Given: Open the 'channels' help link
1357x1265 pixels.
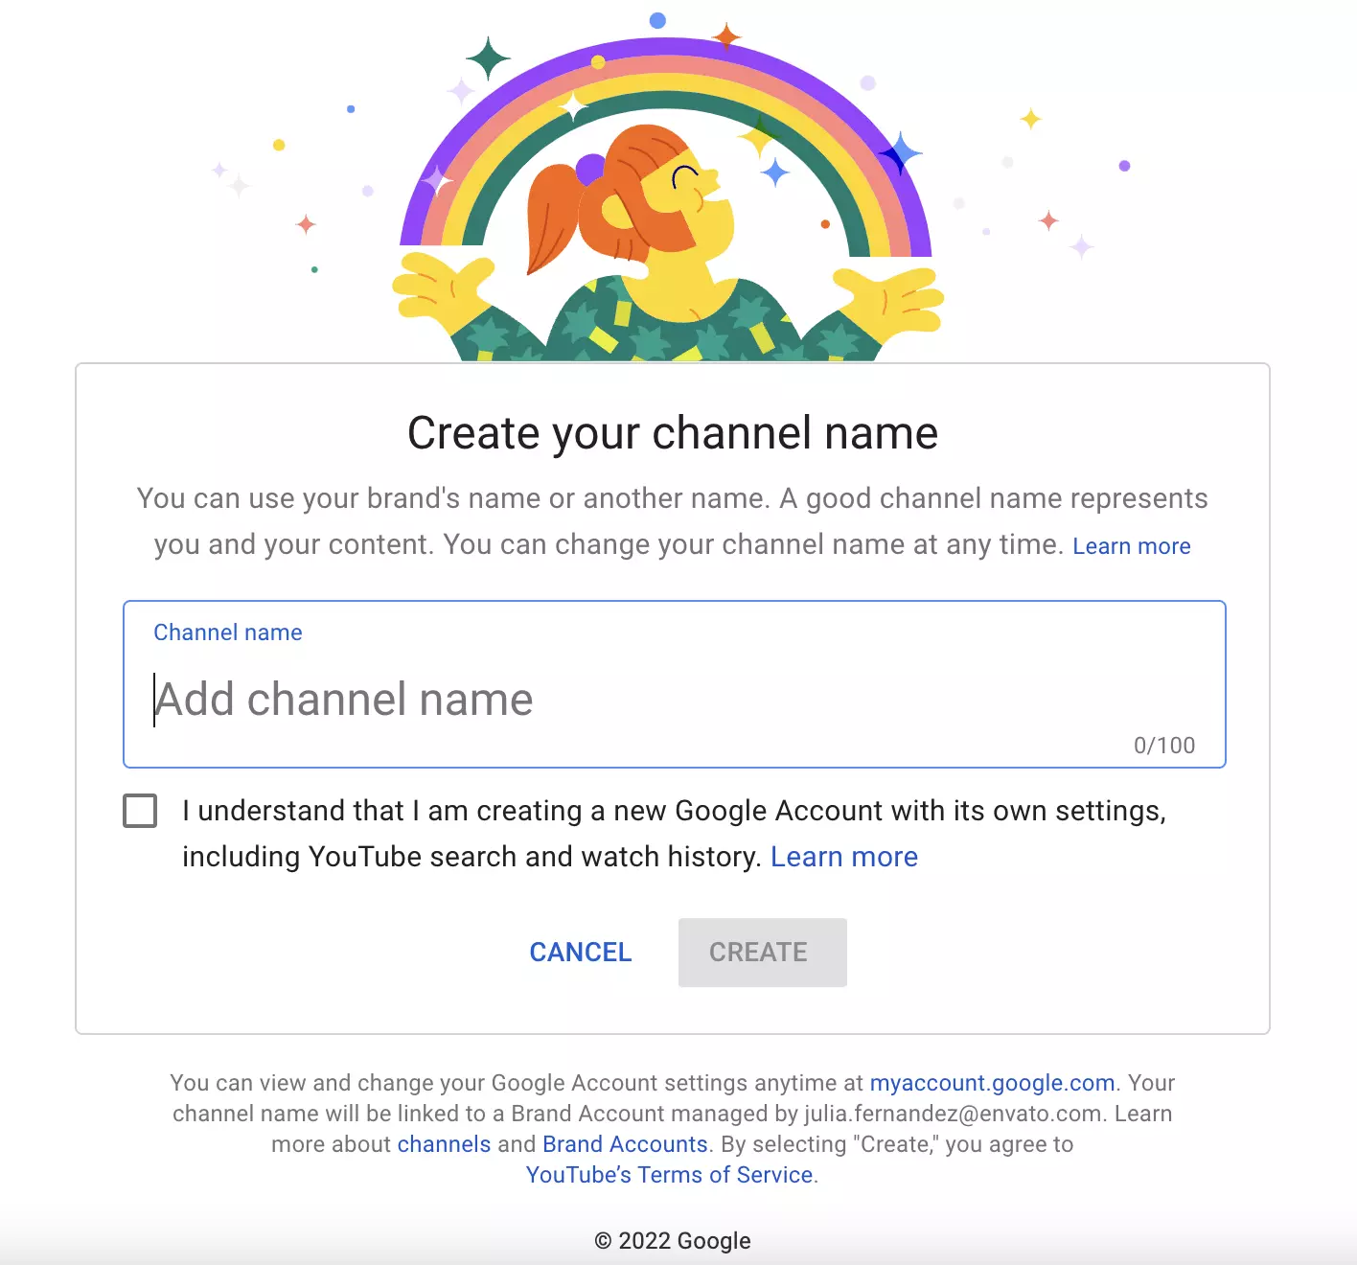Looking at the screenshot, I should coord(444,1144).
